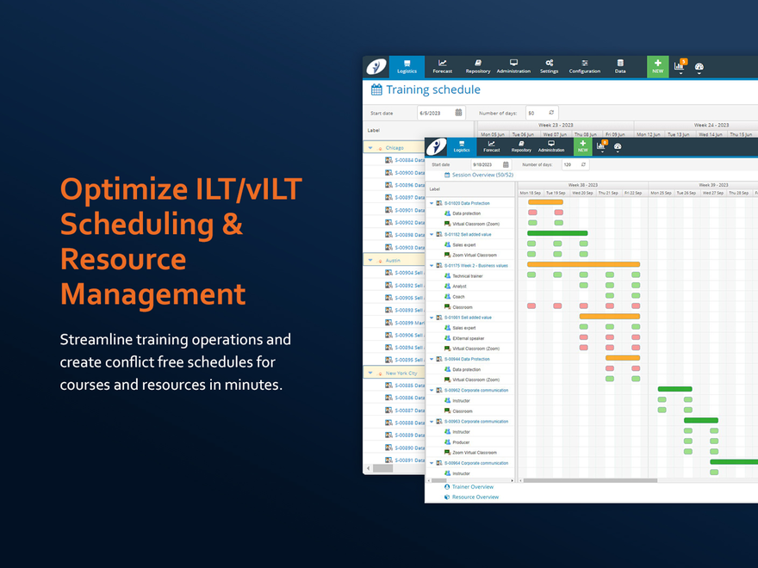Viewport: 758px width, 568px height.
Task: Open the Data section
Action: (x=620, y=65)
